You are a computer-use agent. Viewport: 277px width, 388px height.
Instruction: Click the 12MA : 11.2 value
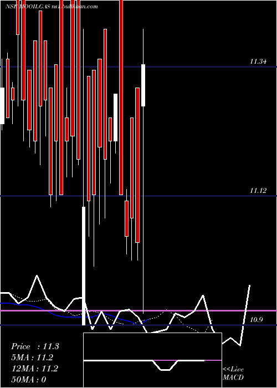(35, 369)
